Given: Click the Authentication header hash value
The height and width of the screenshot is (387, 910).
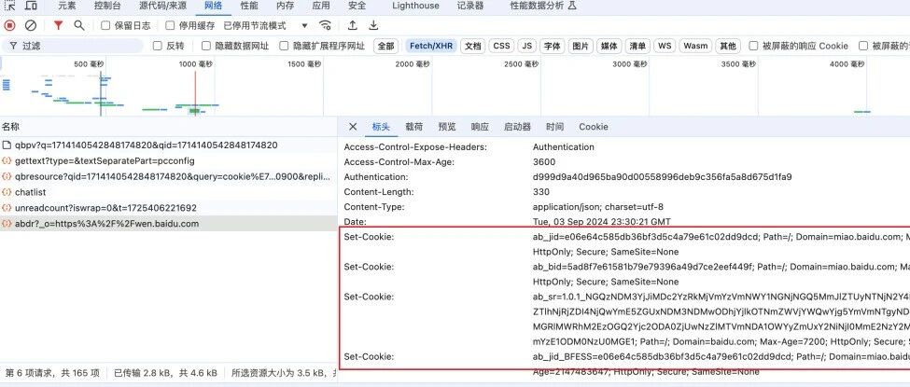Looking at the screenshot, I should (x=662, y=176).
